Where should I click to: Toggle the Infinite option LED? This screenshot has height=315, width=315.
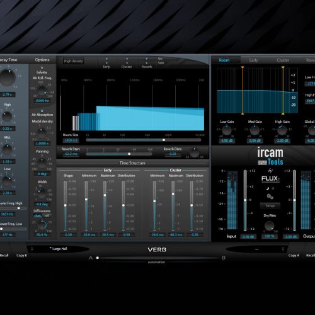click(42, 68)
